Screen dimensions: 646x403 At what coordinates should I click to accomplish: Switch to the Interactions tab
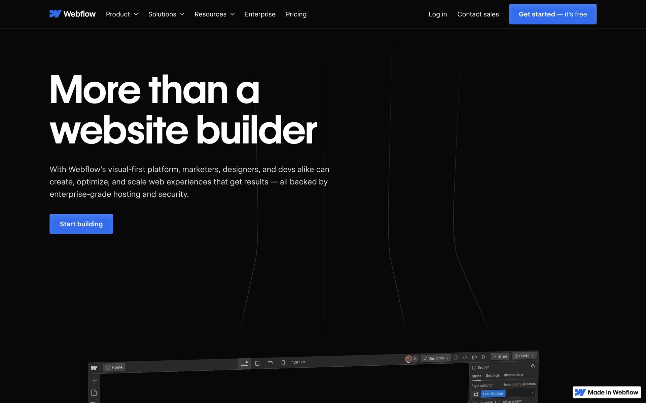point(513,375)
